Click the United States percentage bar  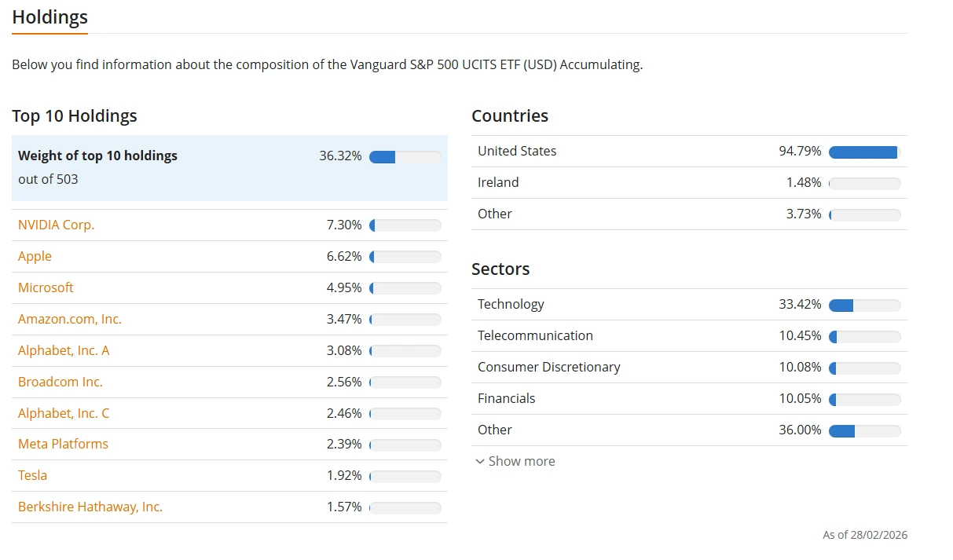pyautogui.click(x=864, y=152)
